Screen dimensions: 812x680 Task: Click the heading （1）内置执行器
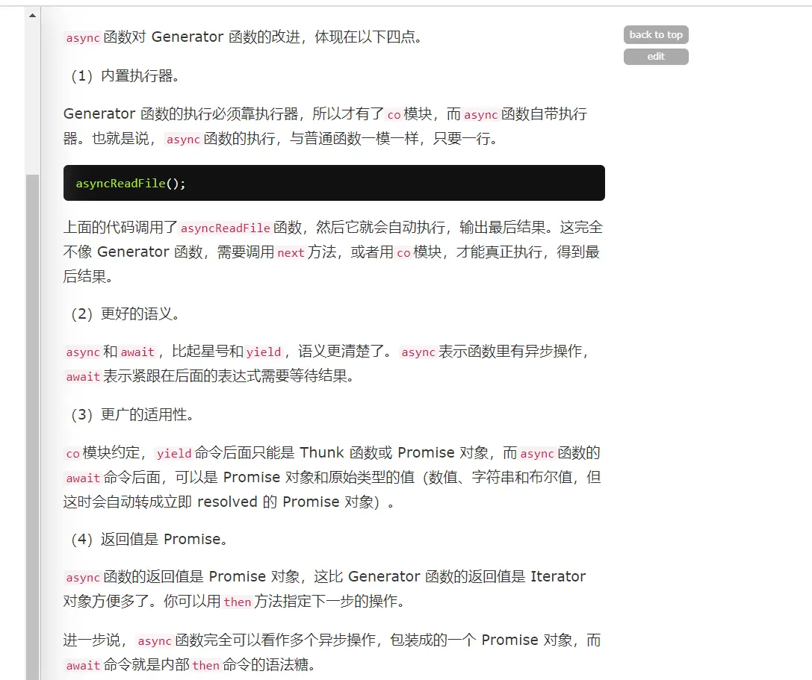pos(125,75)
